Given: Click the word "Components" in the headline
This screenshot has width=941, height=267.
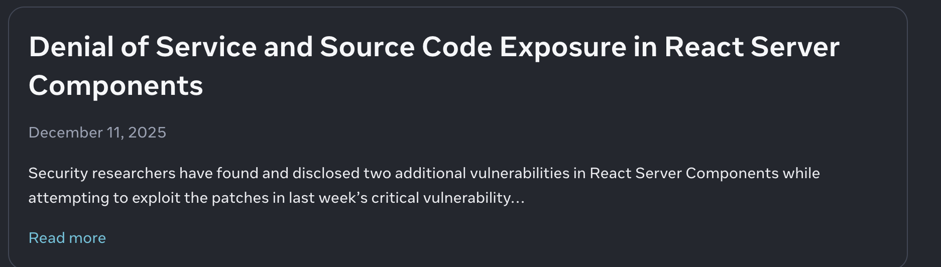Looking at the screenshot, I should (116, 86).
